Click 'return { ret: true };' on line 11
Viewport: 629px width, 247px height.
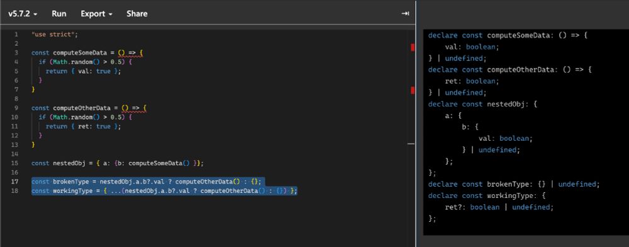[83, 126]
